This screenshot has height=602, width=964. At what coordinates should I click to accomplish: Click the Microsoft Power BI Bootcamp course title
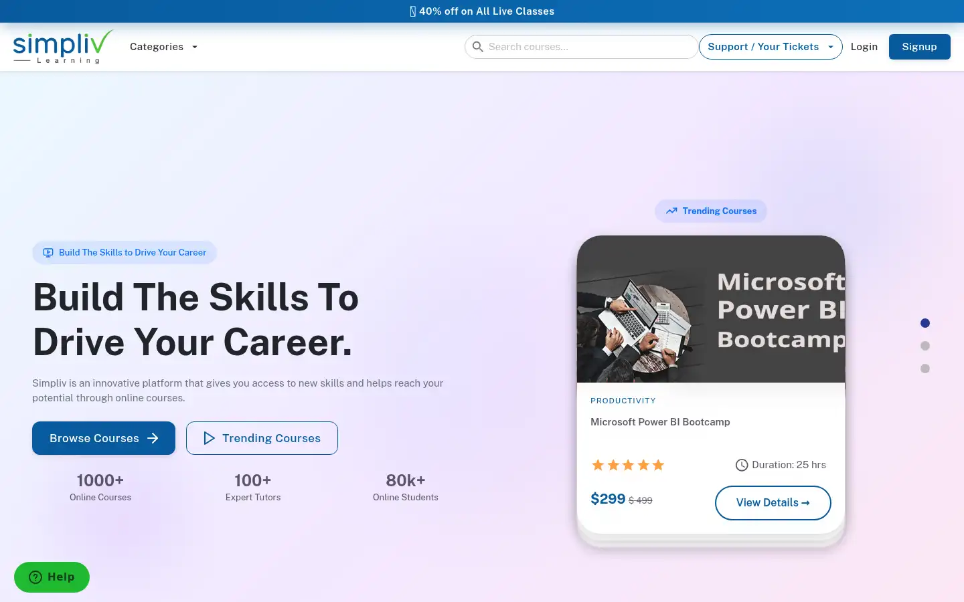(660, 422)
